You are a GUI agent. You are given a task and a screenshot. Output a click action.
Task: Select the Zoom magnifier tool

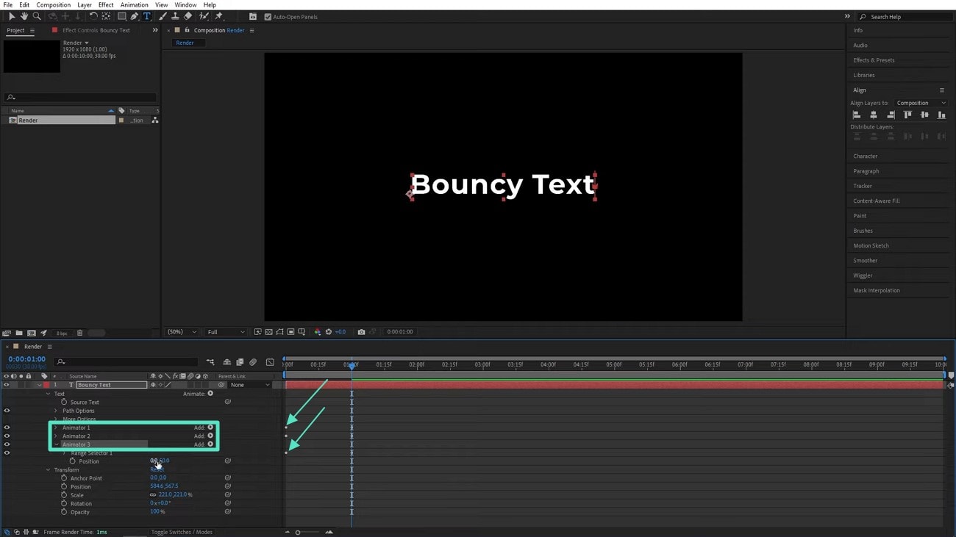click(x=37, y=16)
